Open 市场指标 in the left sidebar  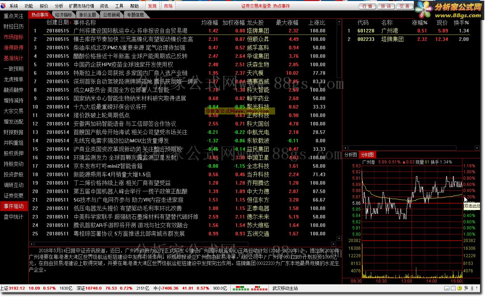[14, 37]
